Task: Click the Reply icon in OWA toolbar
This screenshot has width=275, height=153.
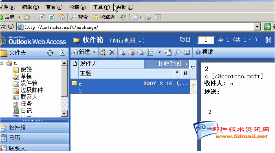Action: [122, 52]
